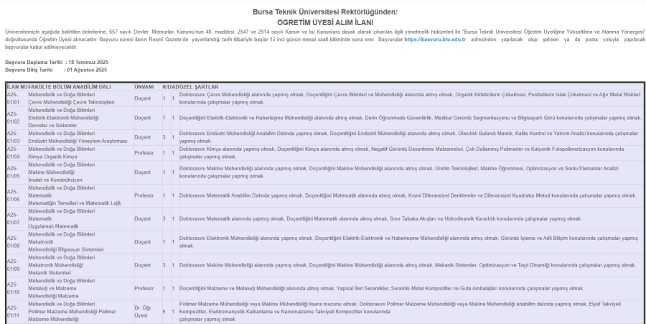Click the 'Profesör' title in row A25-01/04

[144, 153]
